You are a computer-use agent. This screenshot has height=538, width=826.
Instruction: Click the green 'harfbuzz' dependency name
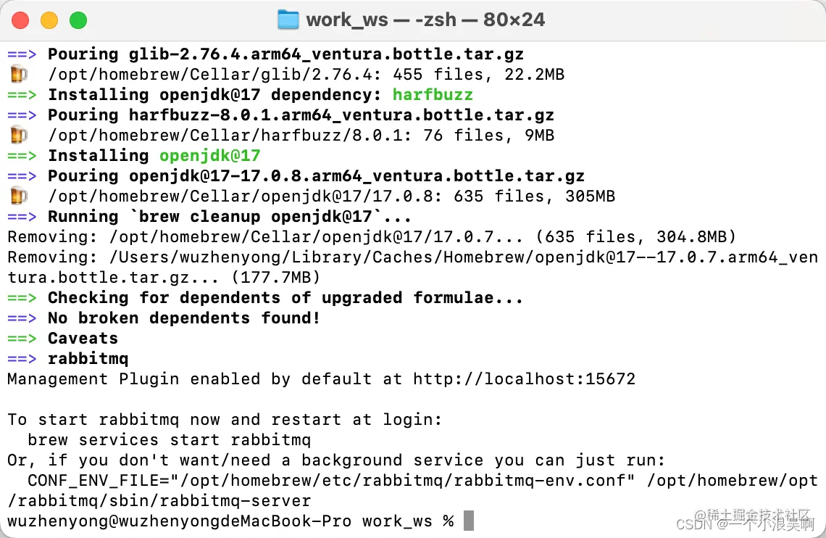[433, 95]
